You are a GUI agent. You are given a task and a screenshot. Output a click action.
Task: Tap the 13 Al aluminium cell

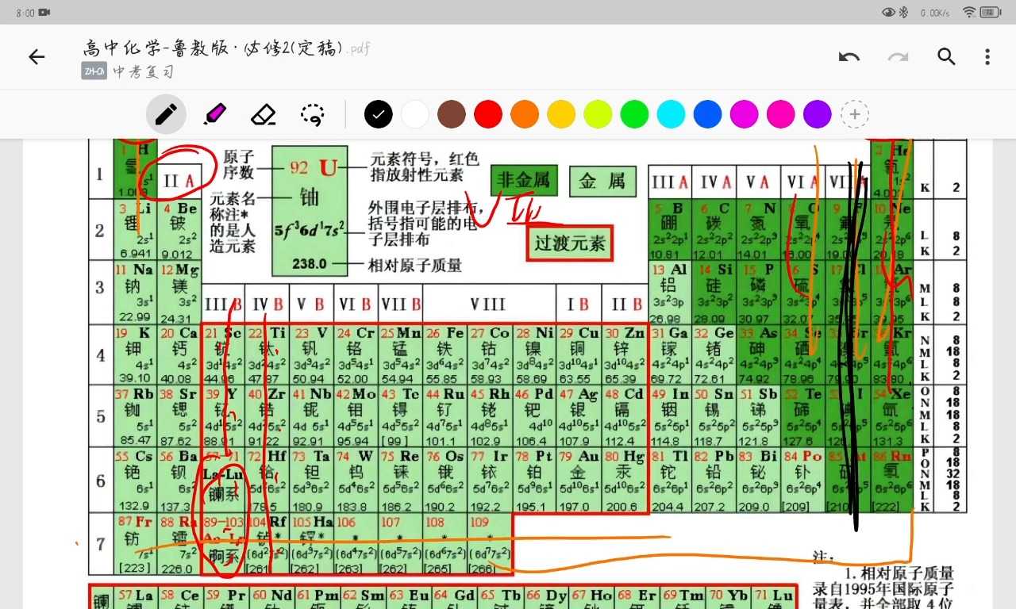tap(670, 292)
